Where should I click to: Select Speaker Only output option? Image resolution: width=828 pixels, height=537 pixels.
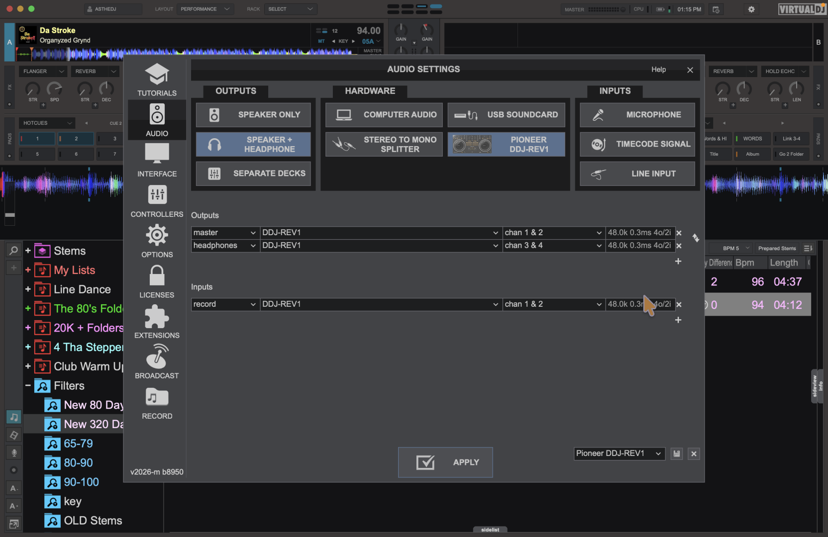pyautogui.click(x=253, y=115)
